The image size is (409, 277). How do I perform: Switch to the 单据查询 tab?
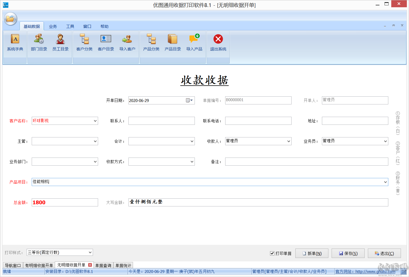103,265
